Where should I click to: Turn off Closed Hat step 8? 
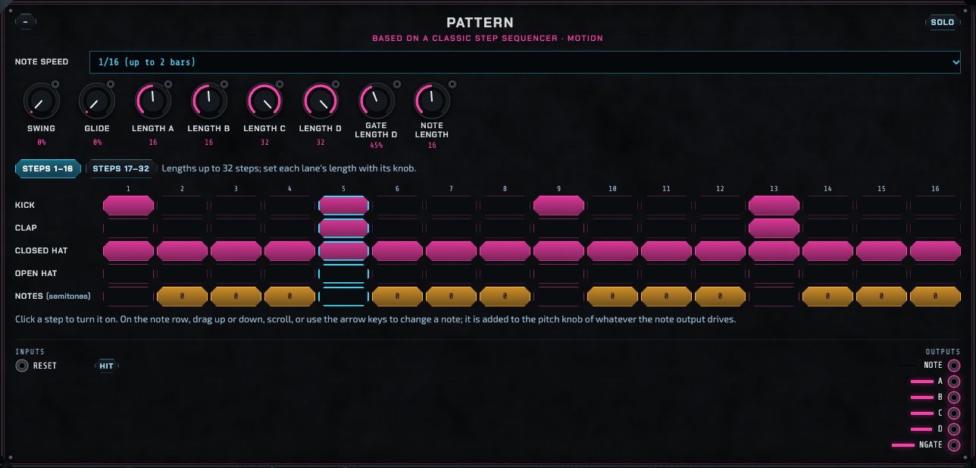505,250
